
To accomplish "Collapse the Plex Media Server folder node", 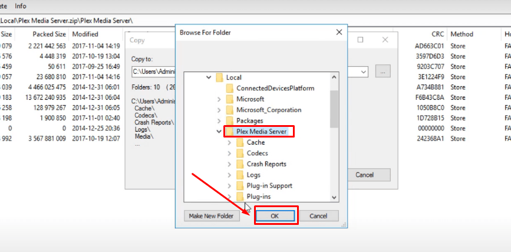I will coord(219,132).
